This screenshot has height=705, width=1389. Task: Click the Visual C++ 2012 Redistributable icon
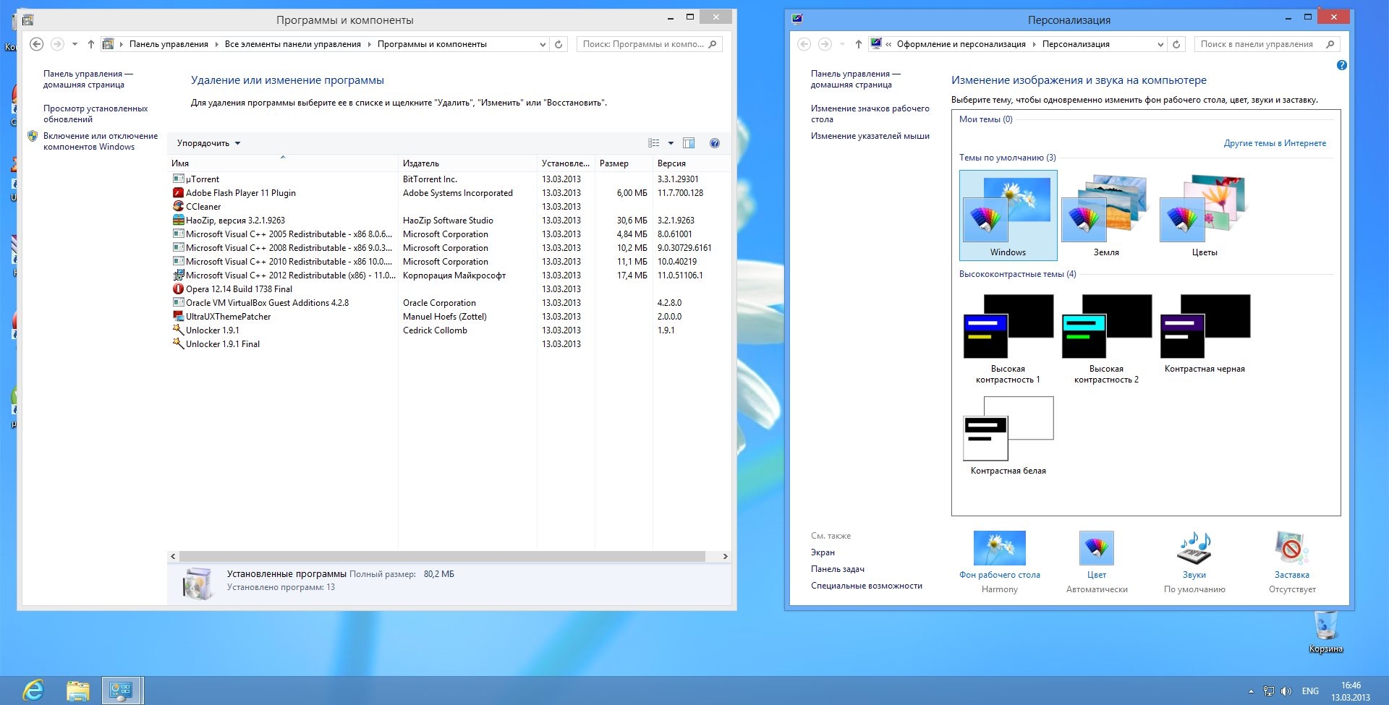point(178,275)
